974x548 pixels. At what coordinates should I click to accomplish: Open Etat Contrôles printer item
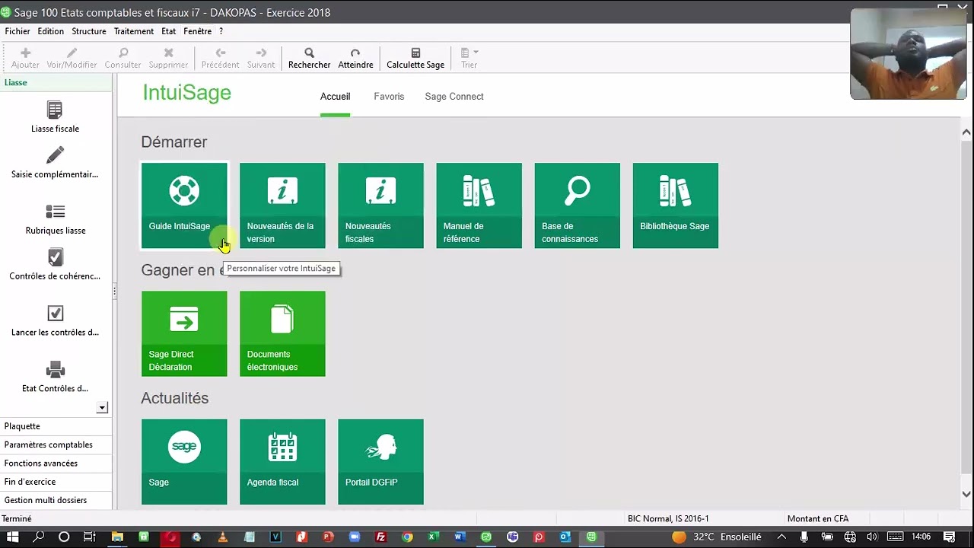click(x=55, y=378)
